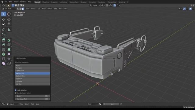Tick the Blender Exact Solver checkbox
Viewport: 195px width, 110px height.
point(16,93)
